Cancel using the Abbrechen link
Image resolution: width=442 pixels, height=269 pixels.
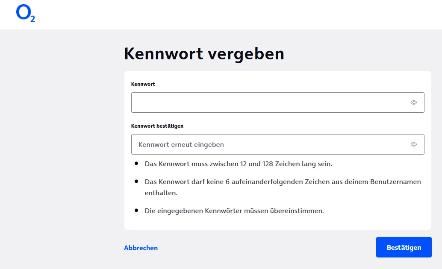(x=141, y=248)
